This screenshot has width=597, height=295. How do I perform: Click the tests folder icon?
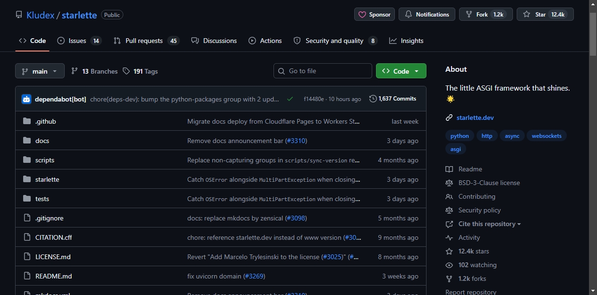click(27, 199)
